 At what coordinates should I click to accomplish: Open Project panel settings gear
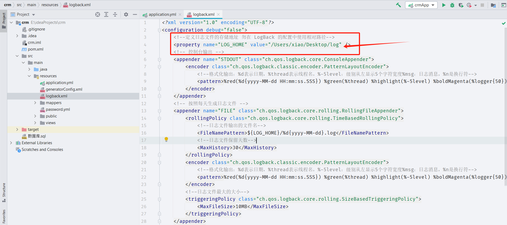tap(126, 14)
